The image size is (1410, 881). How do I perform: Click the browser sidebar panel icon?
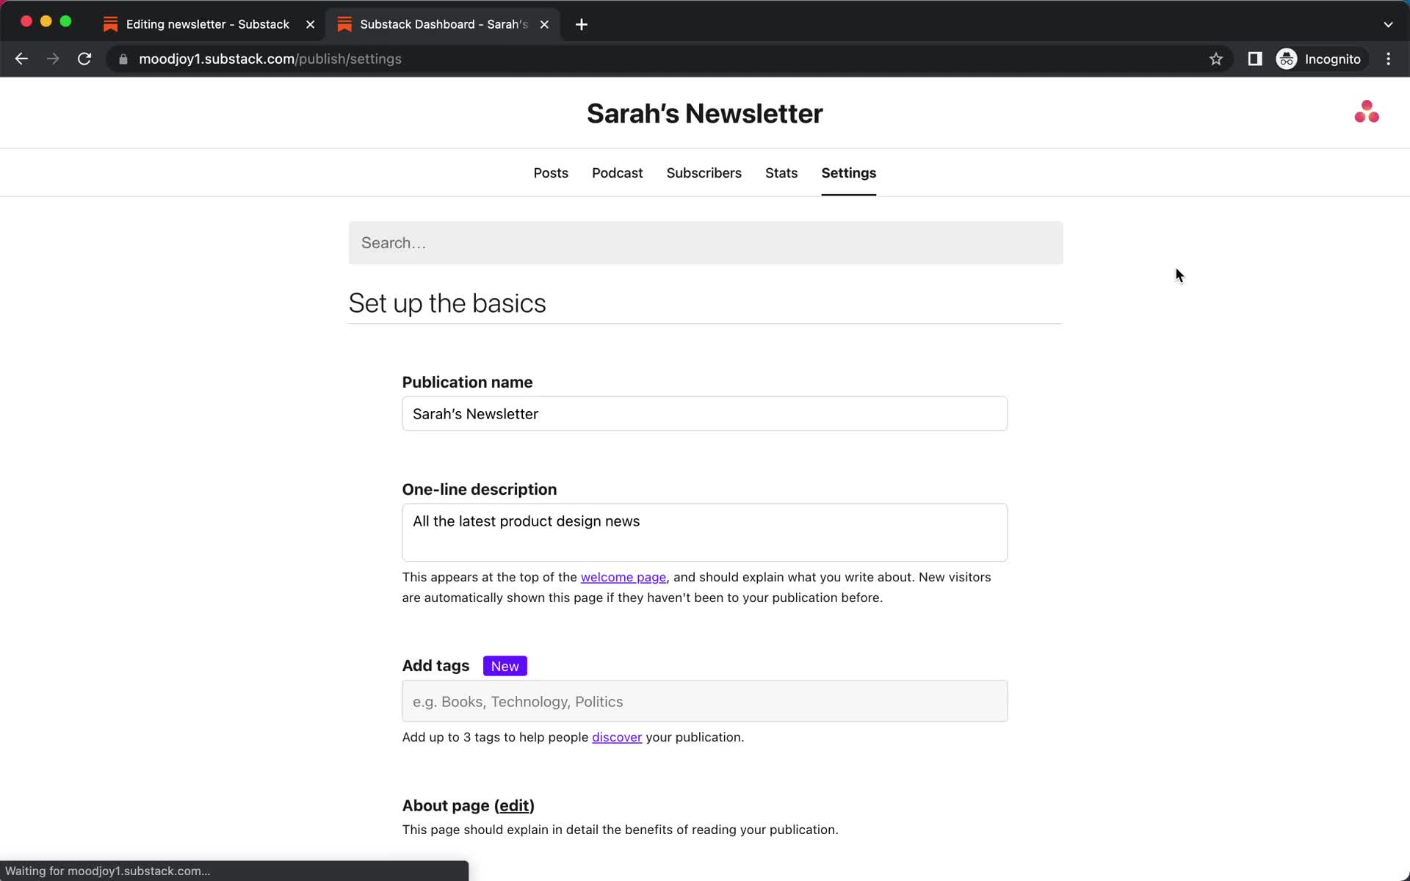click(x=1255, y=59)
